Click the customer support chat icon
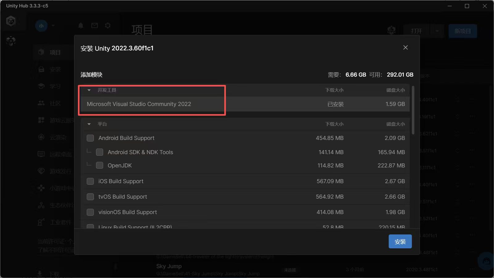 click(486, 261)
